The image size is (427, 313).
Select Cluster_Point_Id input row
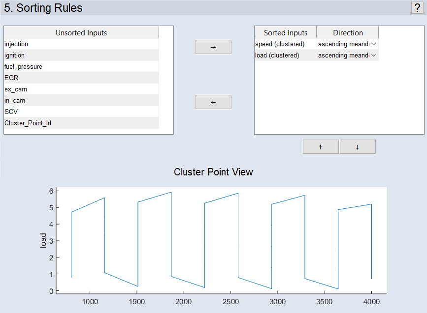[81, 123]
